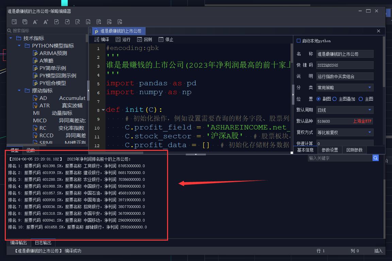Viewport: 392px width, 261px height.
Task: Select the 谁是最赚钱的上市公司 editor tab
Action: tap(118, 31)
